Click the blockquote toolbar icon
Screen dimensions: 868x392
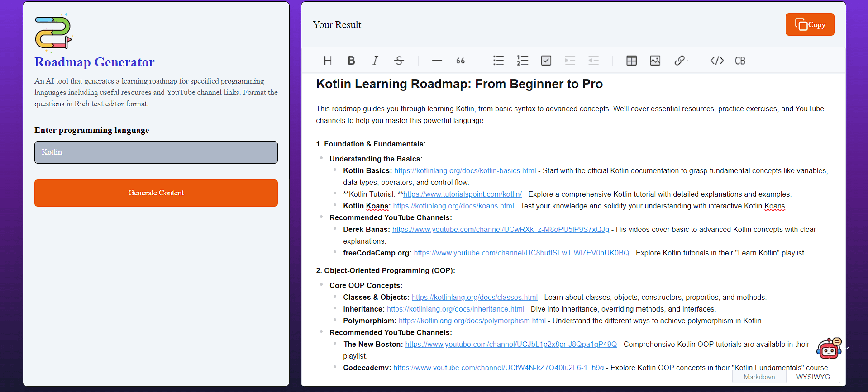click(460, 61)
